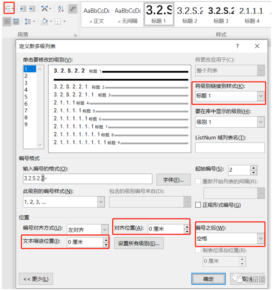274x291 pixels.
Task: Select the 无间隔 style in gallery
Action: click(128, 15)
